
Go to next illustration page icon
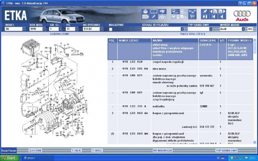pyautogui.click(x=222, y=12)
